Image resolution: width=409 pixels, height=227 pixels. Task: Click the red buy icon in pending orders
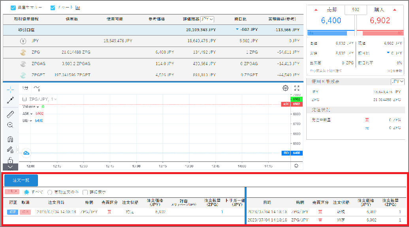367,120
